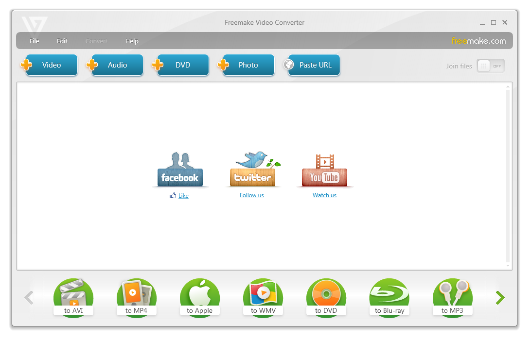Add images with the Photo button

point(247,65)
